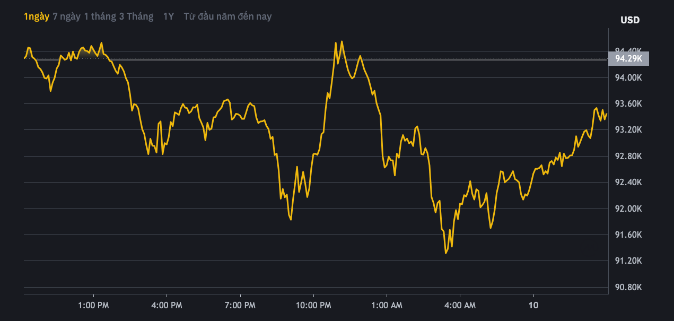Click the 4:00 PM time axis label
Screen dimensions: 674x321
pos(167,306)
